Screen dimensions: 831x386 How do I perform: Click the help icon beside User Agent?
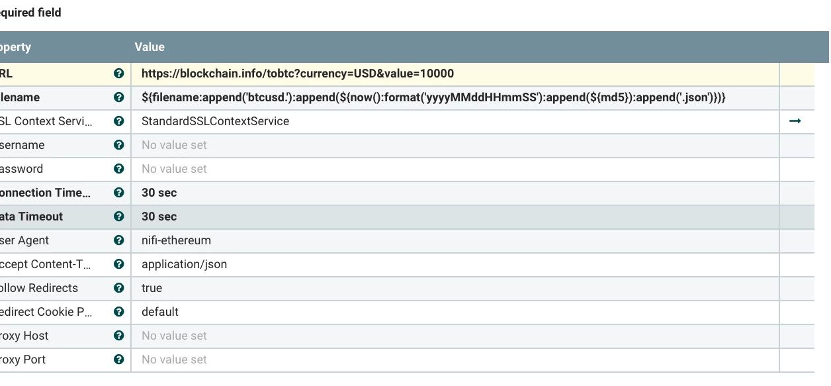(x=119, y=240)
